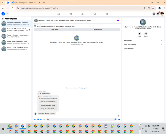Send a thumbs-up like
Viewport: 166px width, 134px height.
119,119
